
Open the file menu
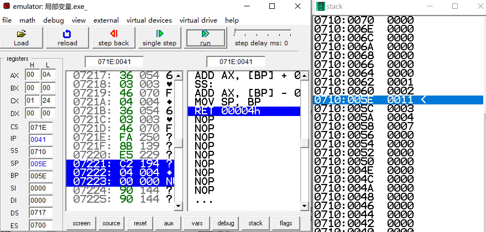pos(7,20)
